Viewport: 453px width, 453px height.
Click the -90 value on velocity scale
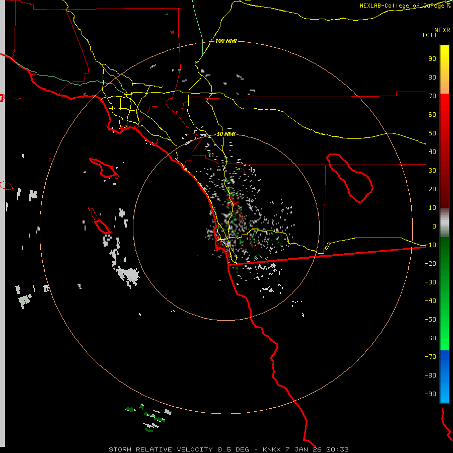coord(430,394)
